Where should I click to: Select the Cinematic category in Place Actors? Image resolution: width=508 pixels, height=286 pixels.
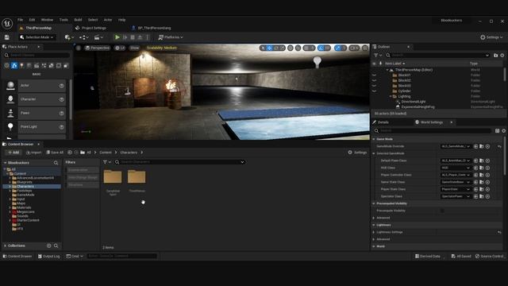(x=37, y=65)
